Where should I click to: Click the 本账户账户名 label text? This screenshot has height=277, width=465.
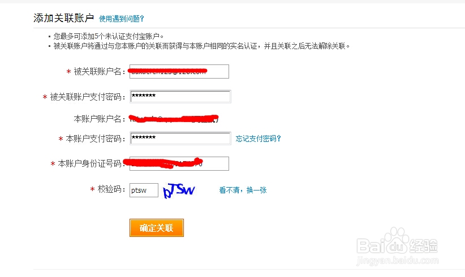tap(98, 119)
